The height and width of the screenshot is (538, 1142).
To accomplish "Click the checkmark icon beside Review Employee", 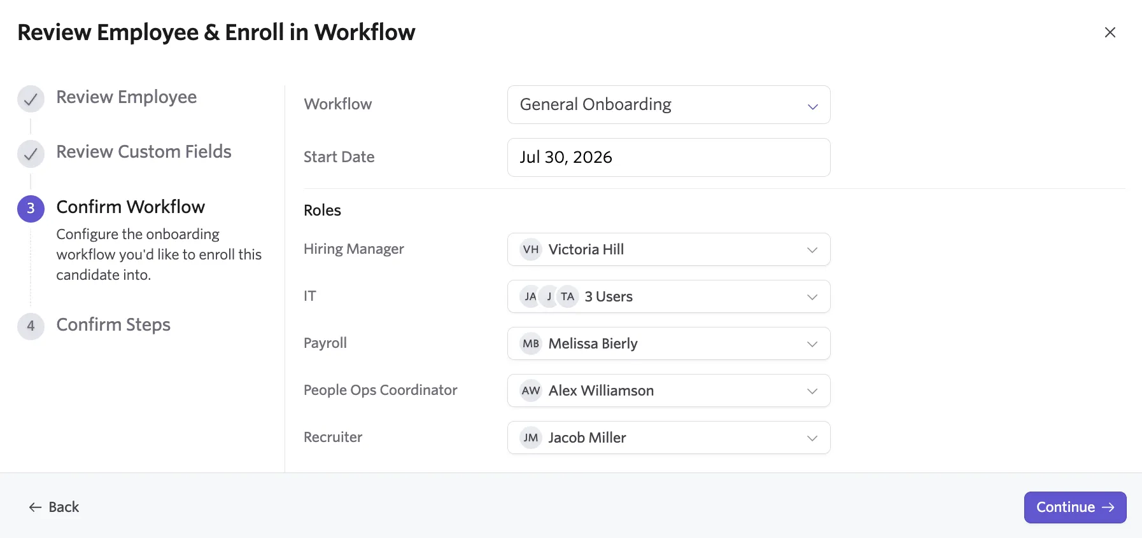I will tap(31, 99).
